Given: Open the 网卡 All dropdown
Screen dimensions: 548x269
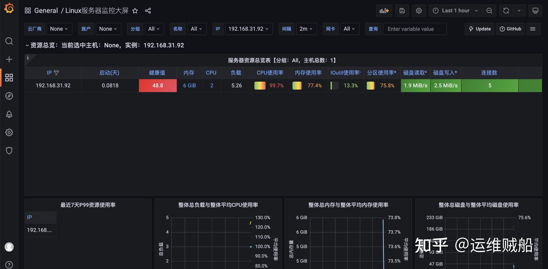Looking at the screenshot, I should [349, 29].
